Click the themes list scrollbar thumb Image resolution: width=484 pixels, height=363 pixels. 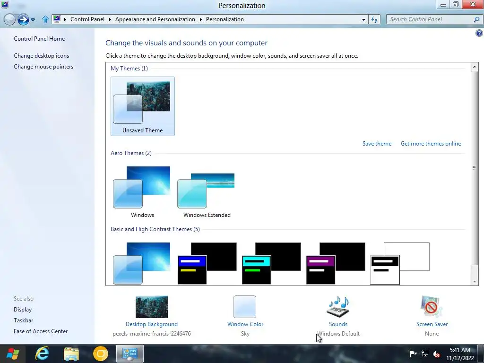(475, 168)
